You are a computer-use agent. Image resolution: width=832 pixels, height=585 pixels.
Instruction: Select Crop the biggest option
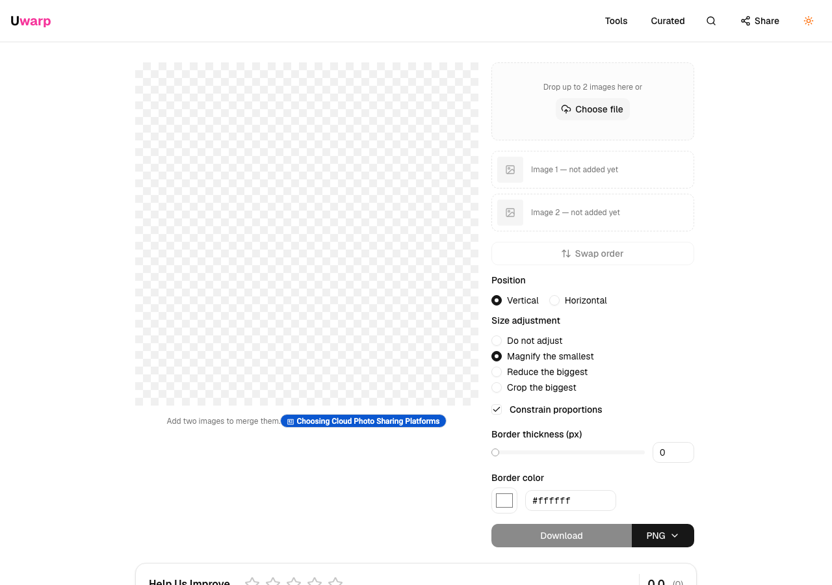click(x=497, y=387)
